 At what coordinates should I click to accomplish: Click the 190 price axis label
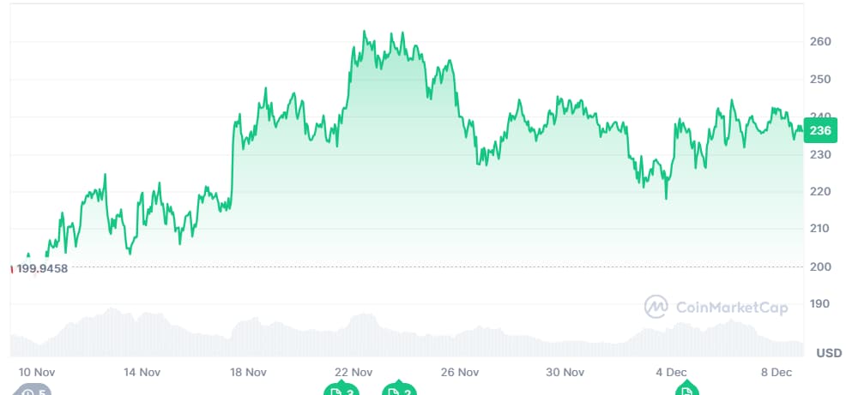coord(820,304)
